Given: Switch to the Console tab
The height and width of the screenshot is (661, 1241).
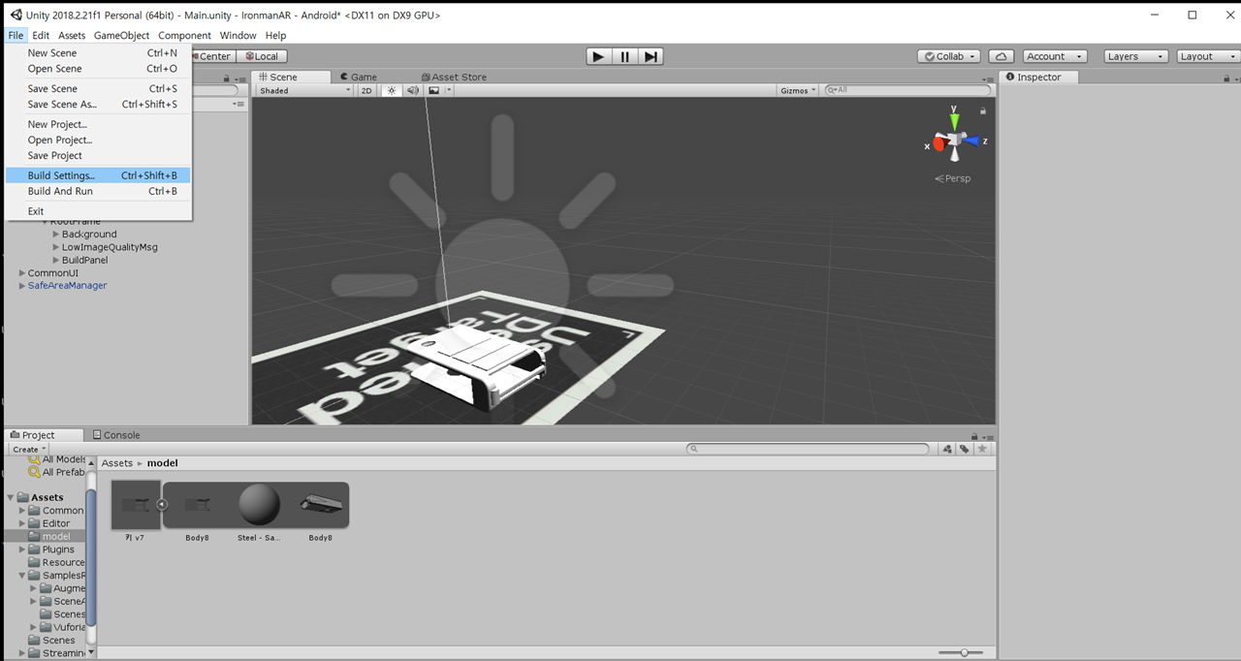Looking at the screenshot, I should click(x=116, y=435).
